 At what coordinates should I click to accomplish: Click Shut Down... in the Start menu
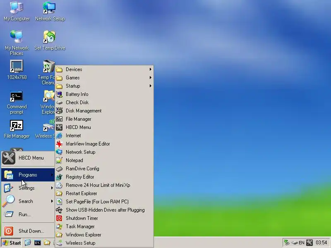click(x=28, y=231)
